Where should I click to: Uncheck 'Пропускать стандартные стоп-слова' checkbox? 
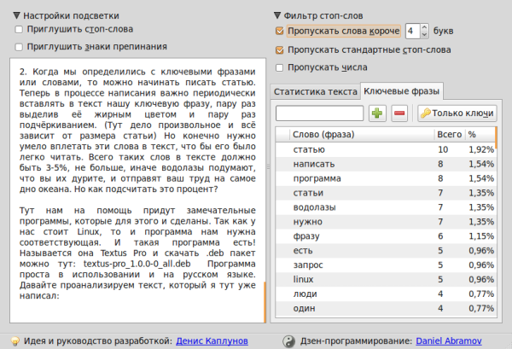tap(280, 50)
